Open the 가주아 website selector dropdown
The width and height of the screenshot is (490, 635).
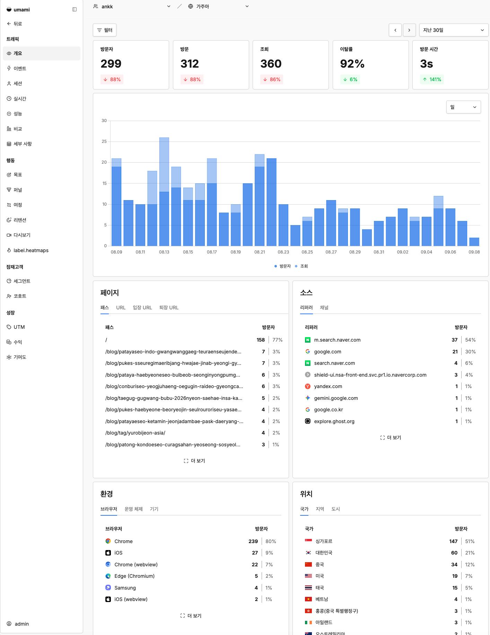(219, 6)
